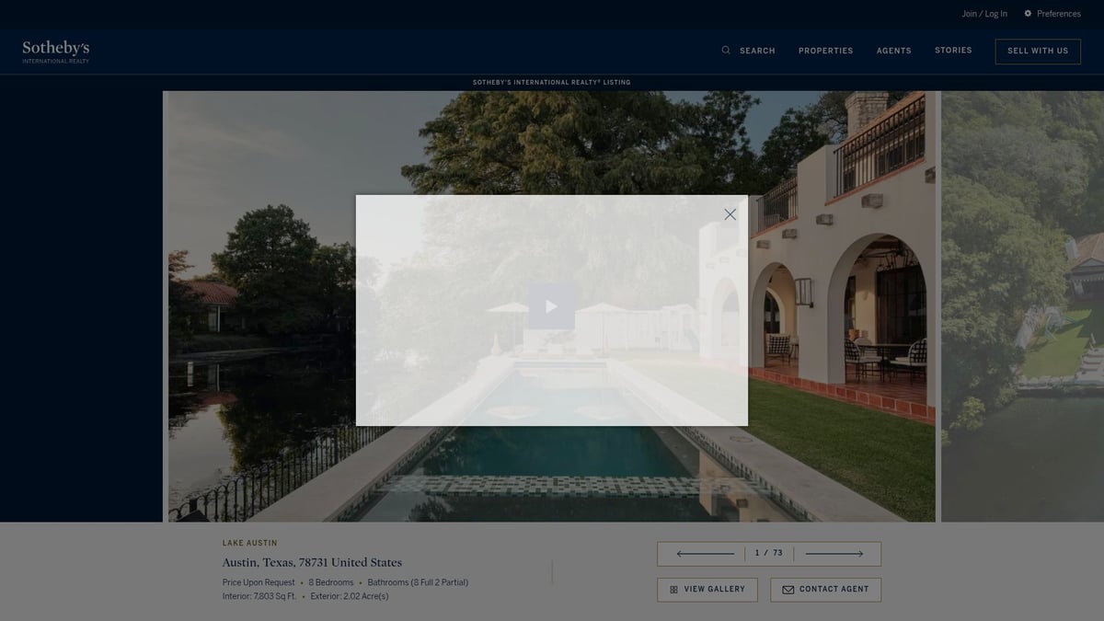
Task: Switch to the STORIES section
Action: point(953,50)
